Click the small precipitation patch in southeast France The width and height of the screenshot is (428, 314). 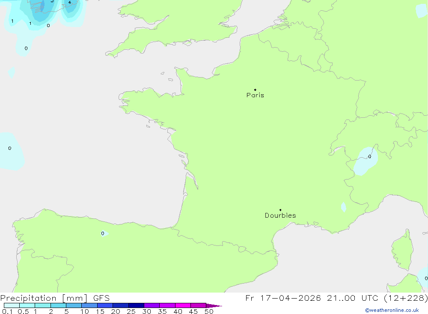click(x=344, y=207)
